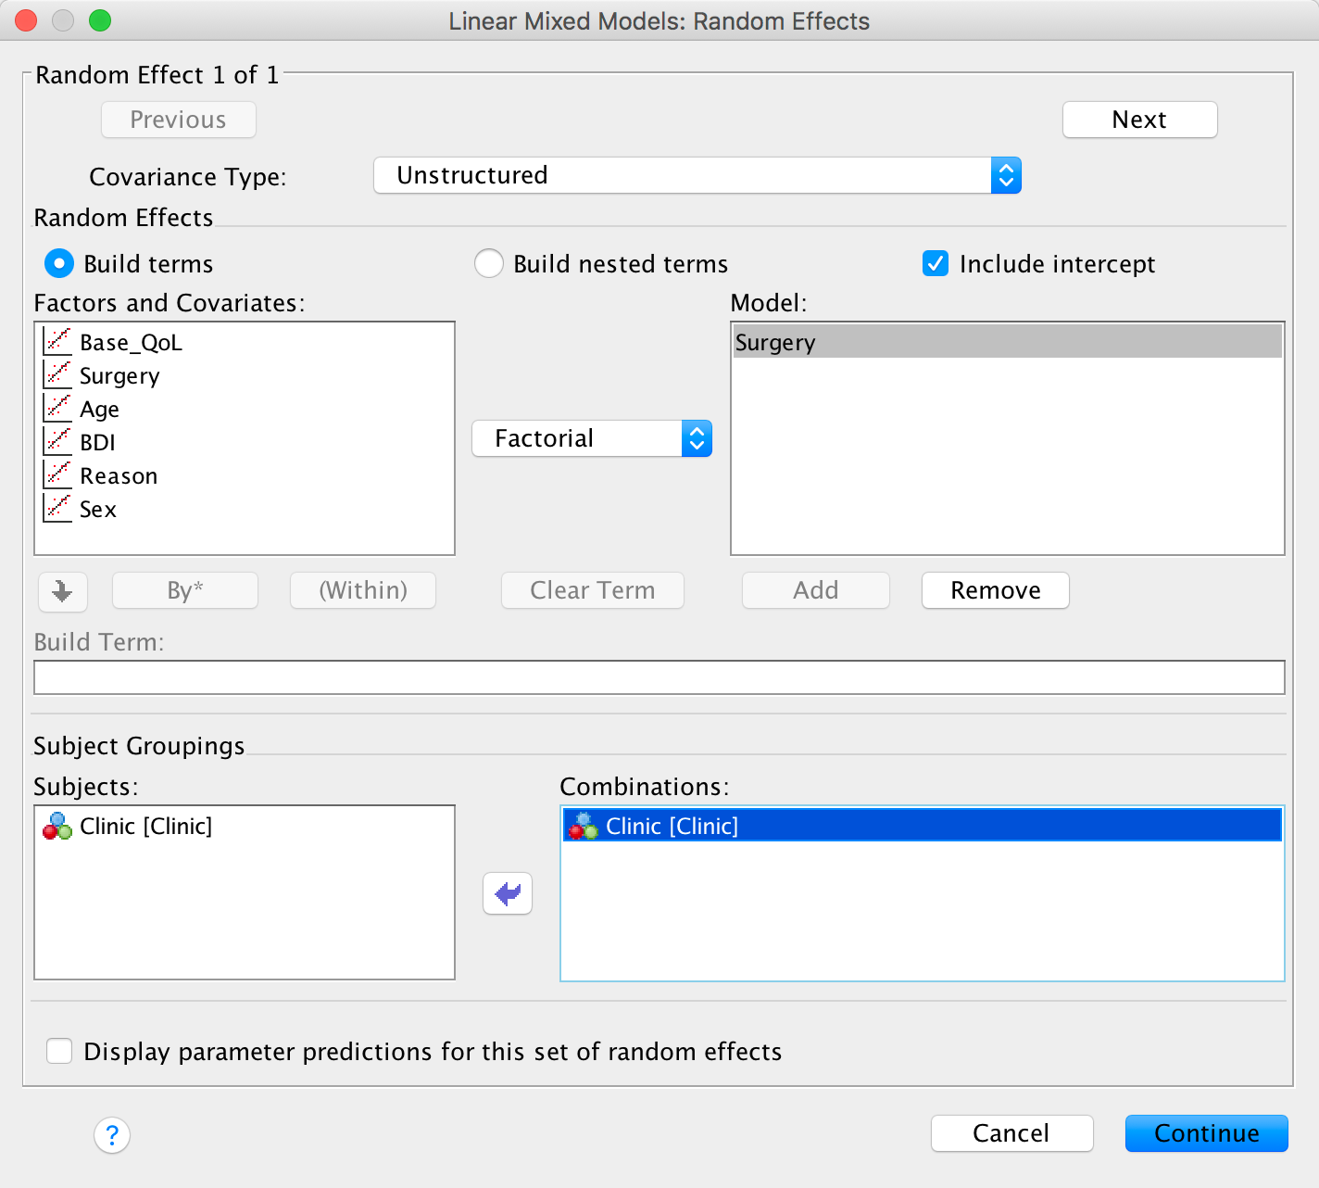1319x1188 pixels.
Task: Select Clinic [Clinic] in Combinations list
Action: (921, 826)
